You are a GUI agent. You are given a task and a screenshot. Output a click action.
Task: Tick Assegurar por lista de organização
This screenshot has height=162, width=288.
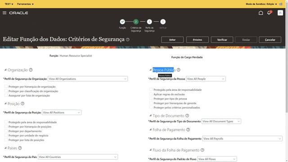[x=6, y=95]
